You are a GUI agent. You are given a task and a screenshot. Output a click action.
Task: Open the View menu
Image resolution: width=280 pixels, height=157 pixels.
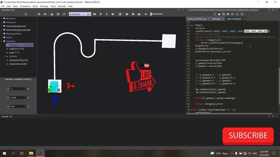[x=15, y=6]
